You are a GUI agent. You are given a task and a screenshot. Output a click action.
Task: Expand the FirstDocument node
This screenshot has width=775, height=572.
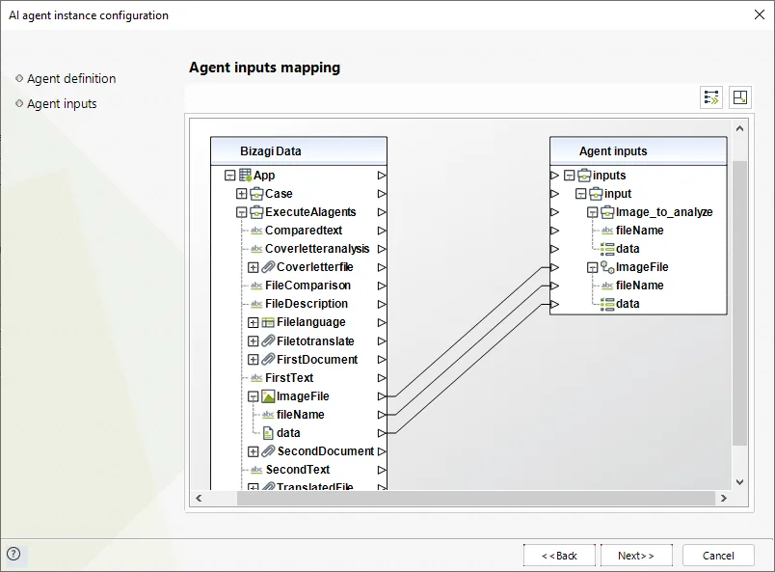coord(254,359)
